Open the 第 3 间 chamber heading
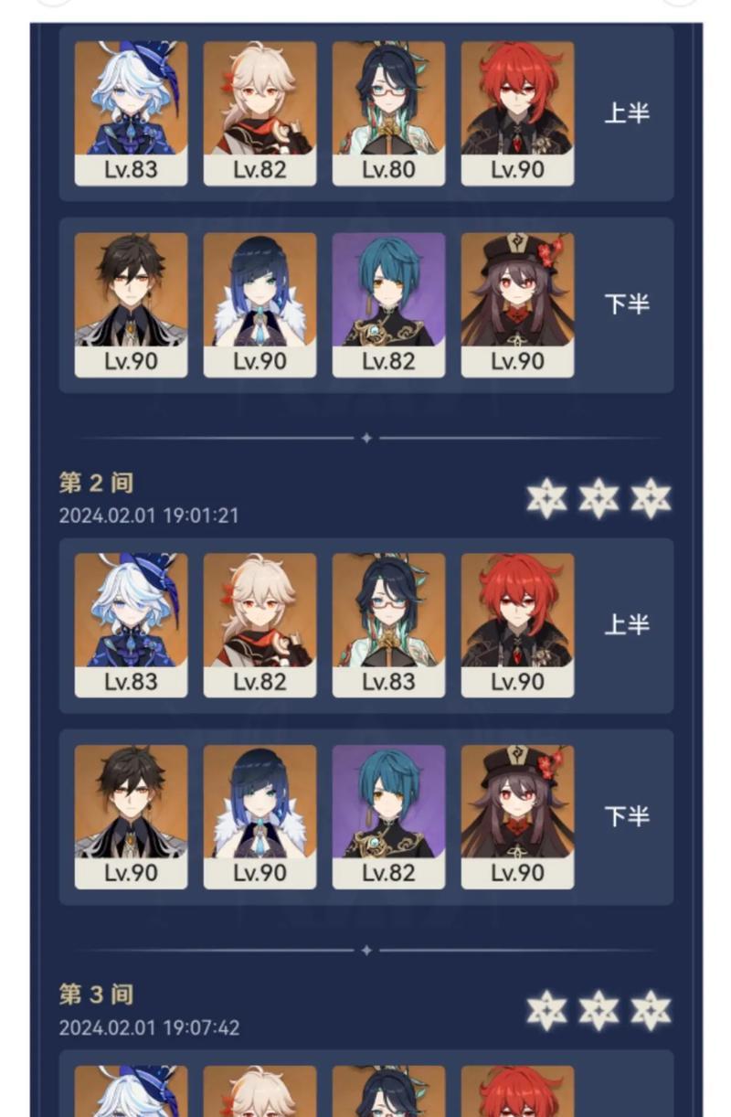The height and width of the screenshot is (1117, 731). 96,995
